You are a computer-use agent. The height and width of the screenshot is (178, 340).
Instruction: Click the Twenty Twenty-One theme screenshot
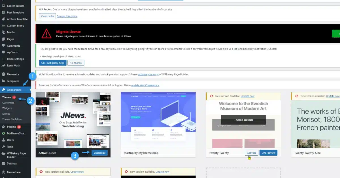pyautogui.click(x=316, y=124)
